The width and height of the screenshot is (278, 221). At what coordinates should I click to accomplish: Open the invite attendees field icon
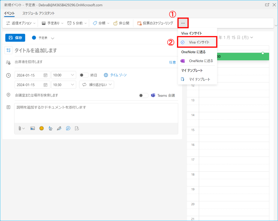[8, 62]
